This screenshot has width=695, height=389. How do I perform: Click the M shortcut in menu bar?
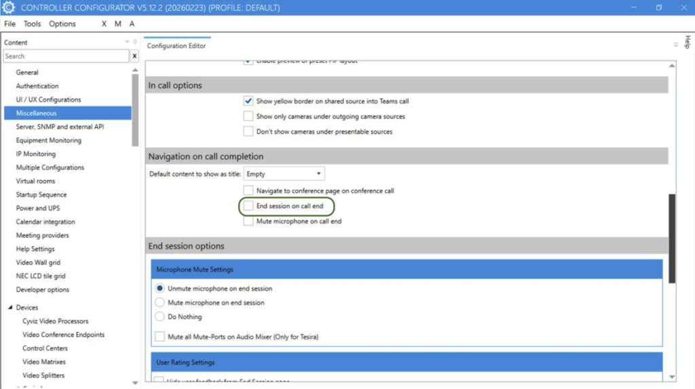(x=117, y=24)
